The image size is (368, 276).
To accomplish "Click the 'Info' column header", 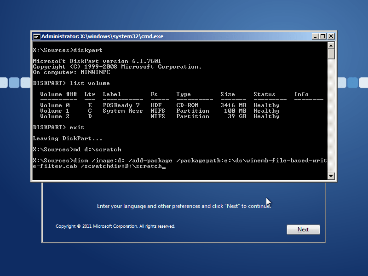I will tap(301, 94).
